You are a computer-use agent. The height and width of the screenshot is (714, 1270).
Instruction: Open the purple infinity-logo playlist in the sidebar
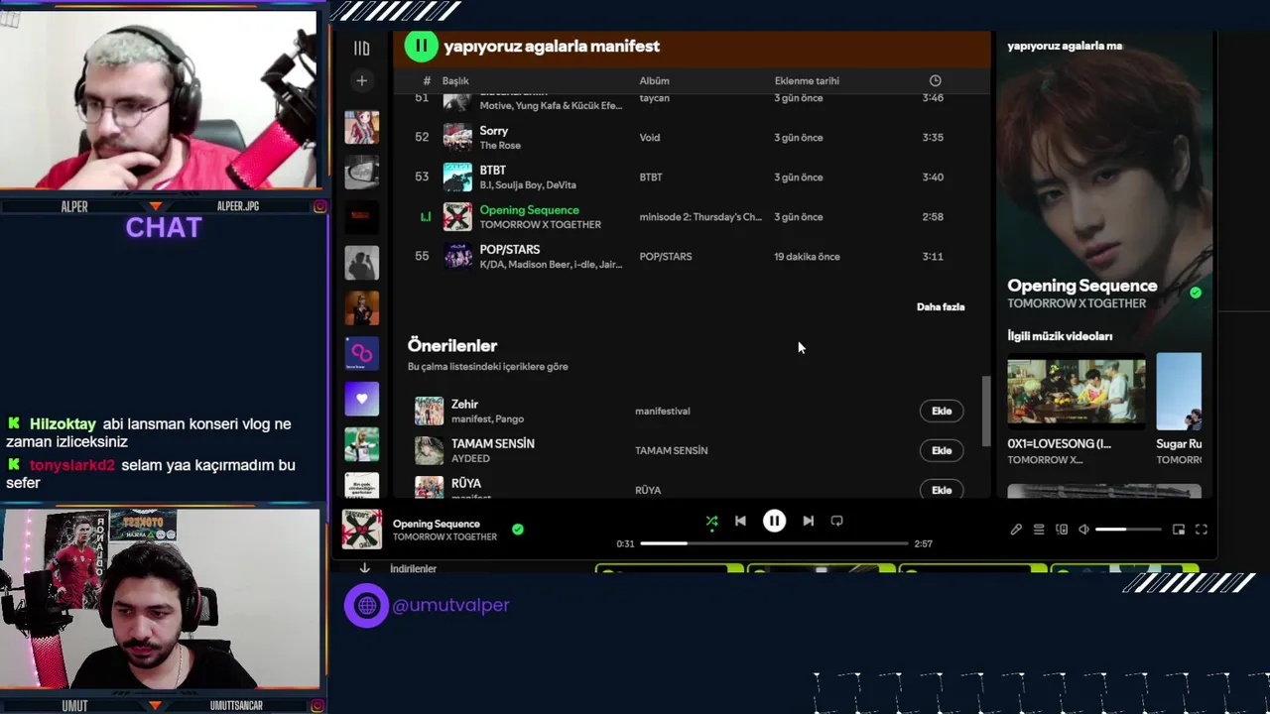coord(361,353)
